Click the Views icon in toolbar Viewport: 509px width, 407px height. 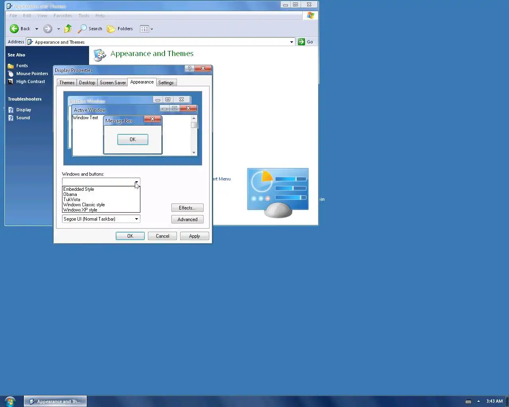144,29
